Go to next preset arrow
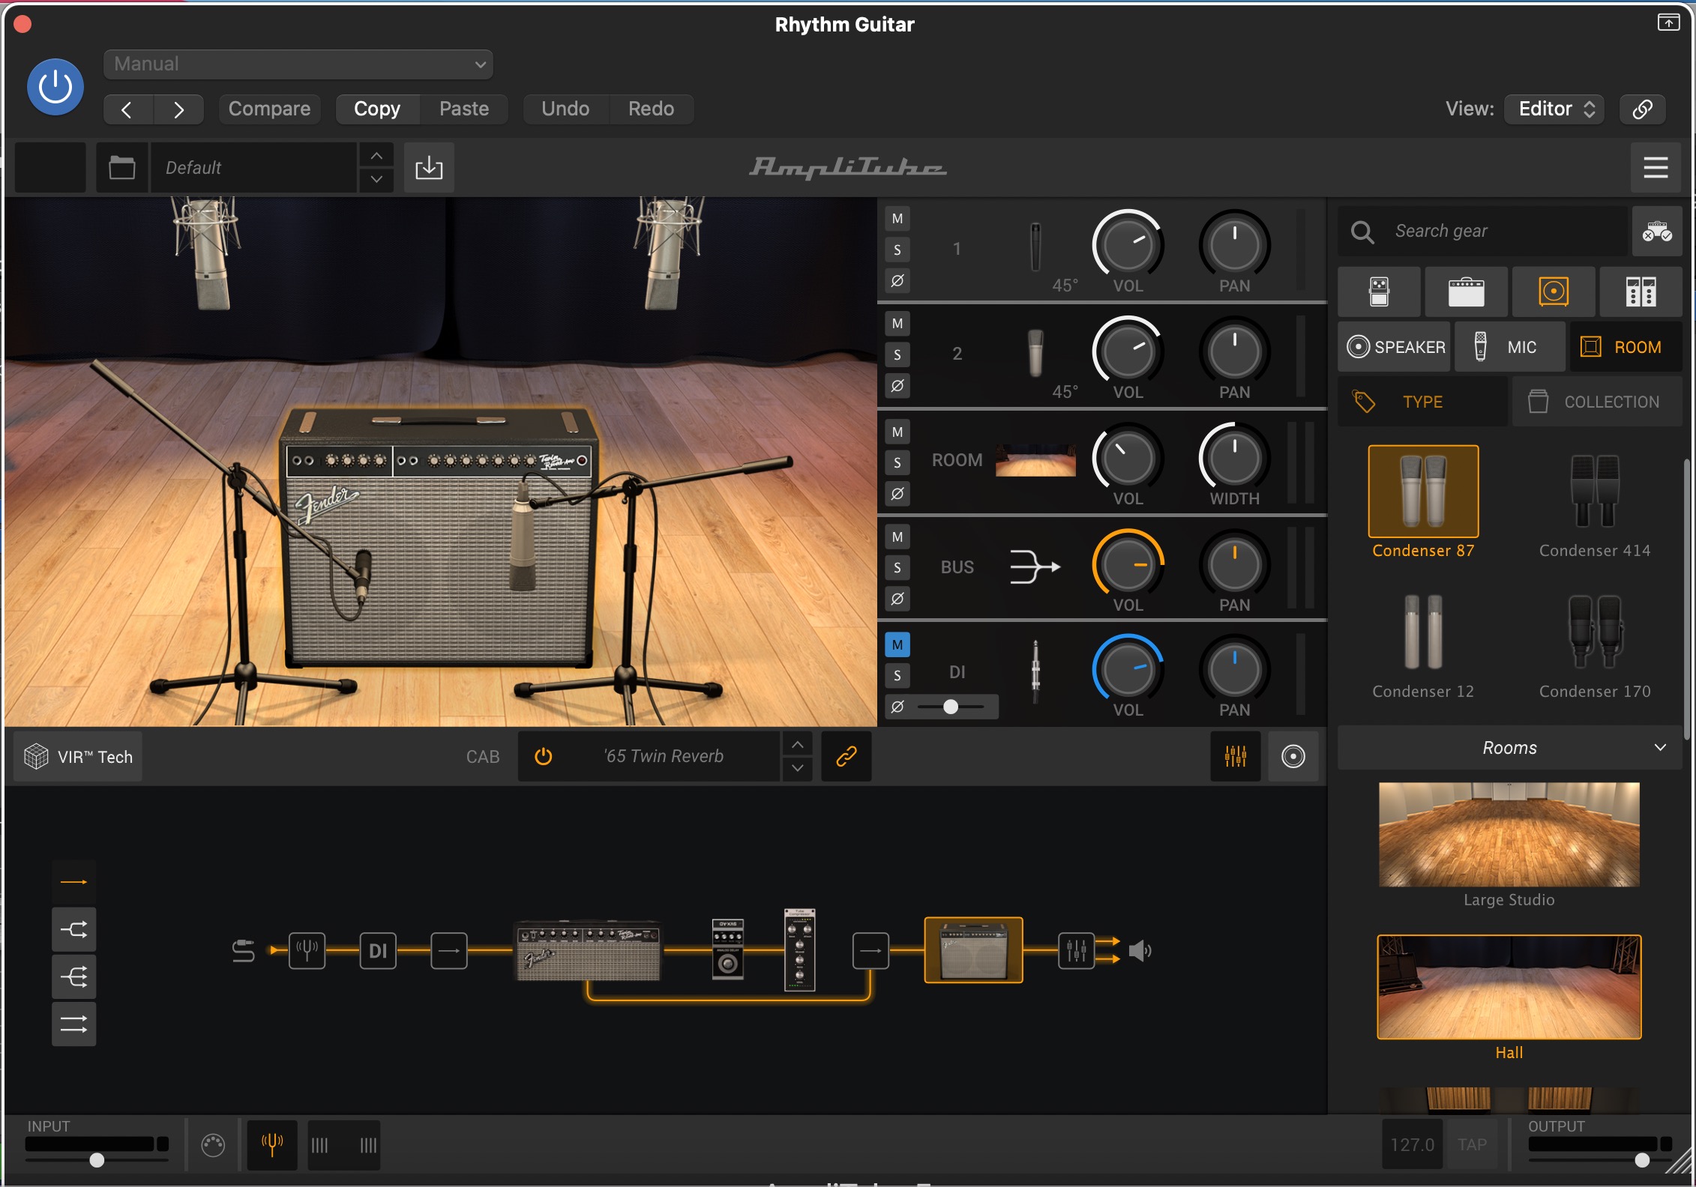This screenshot has width=1696, height=1187. pyautogui.click(x=178, y=109)
